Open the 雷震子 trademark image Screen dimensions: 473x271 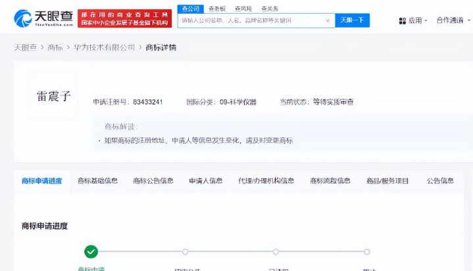(x=53, y=96)
